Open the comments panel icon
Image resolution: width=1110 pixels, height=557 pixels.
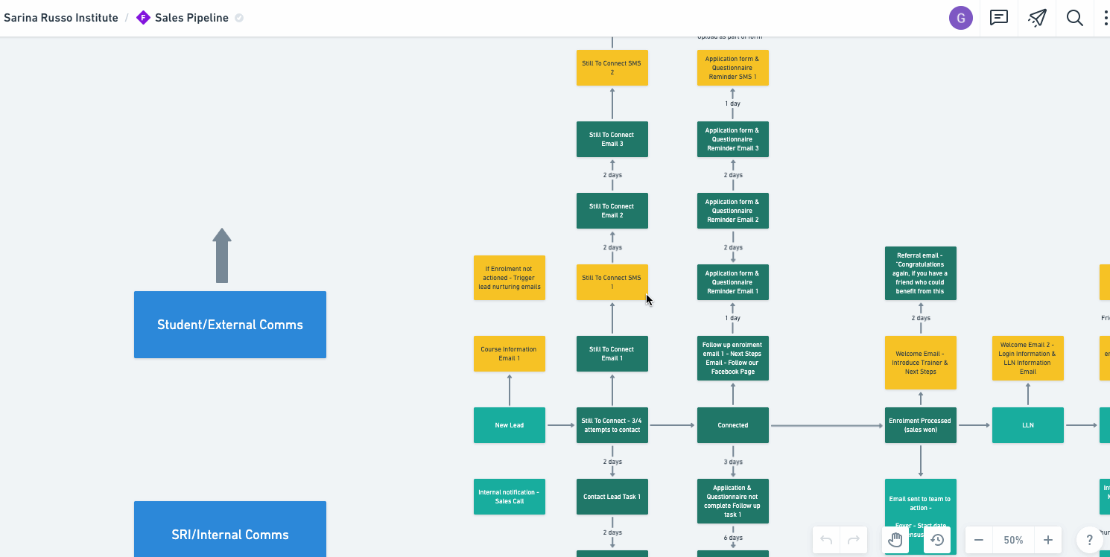click(999, 18)
